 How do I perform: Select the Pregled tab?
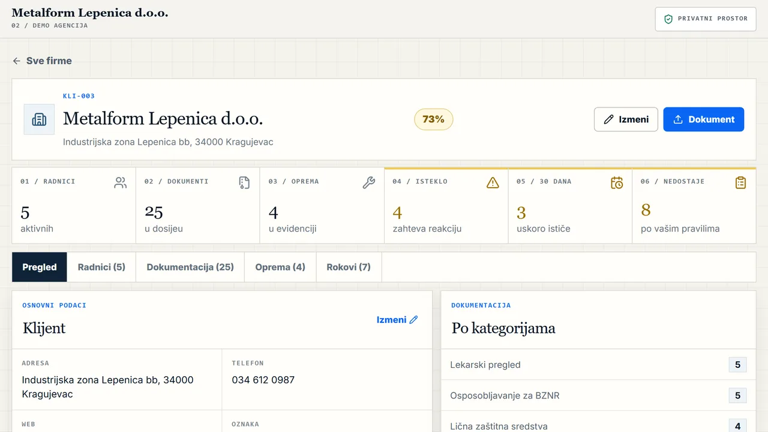click(x=40, y=267)
